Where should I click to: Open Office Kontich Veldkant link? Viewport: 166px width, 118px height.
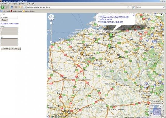[x=112, y=22]
